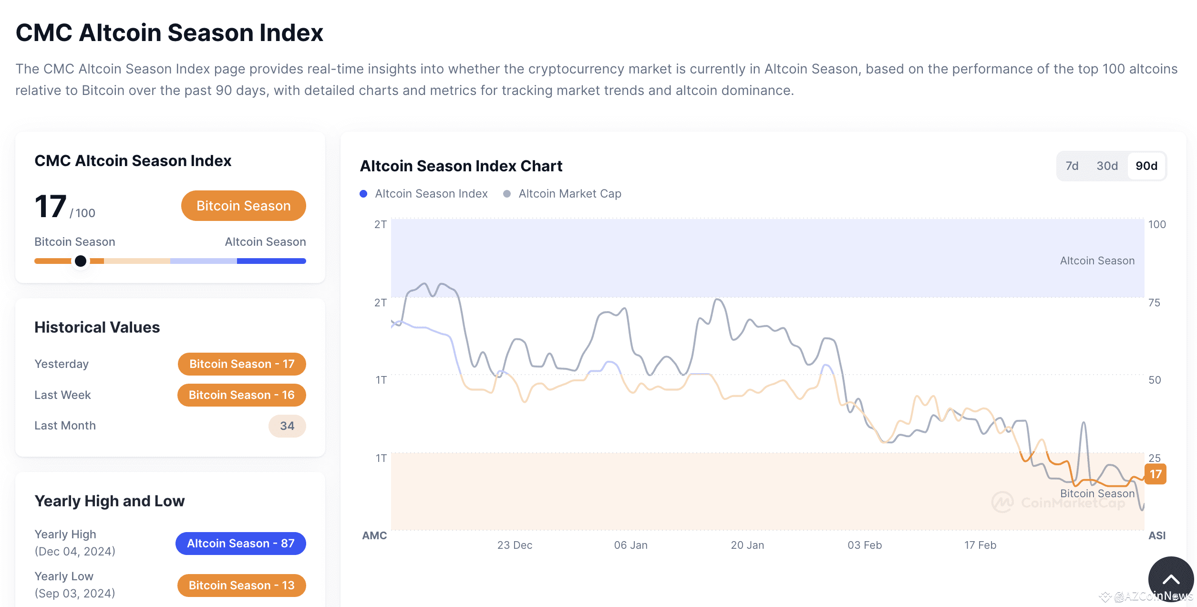Click the black knob on season index slider

point(81,261)
